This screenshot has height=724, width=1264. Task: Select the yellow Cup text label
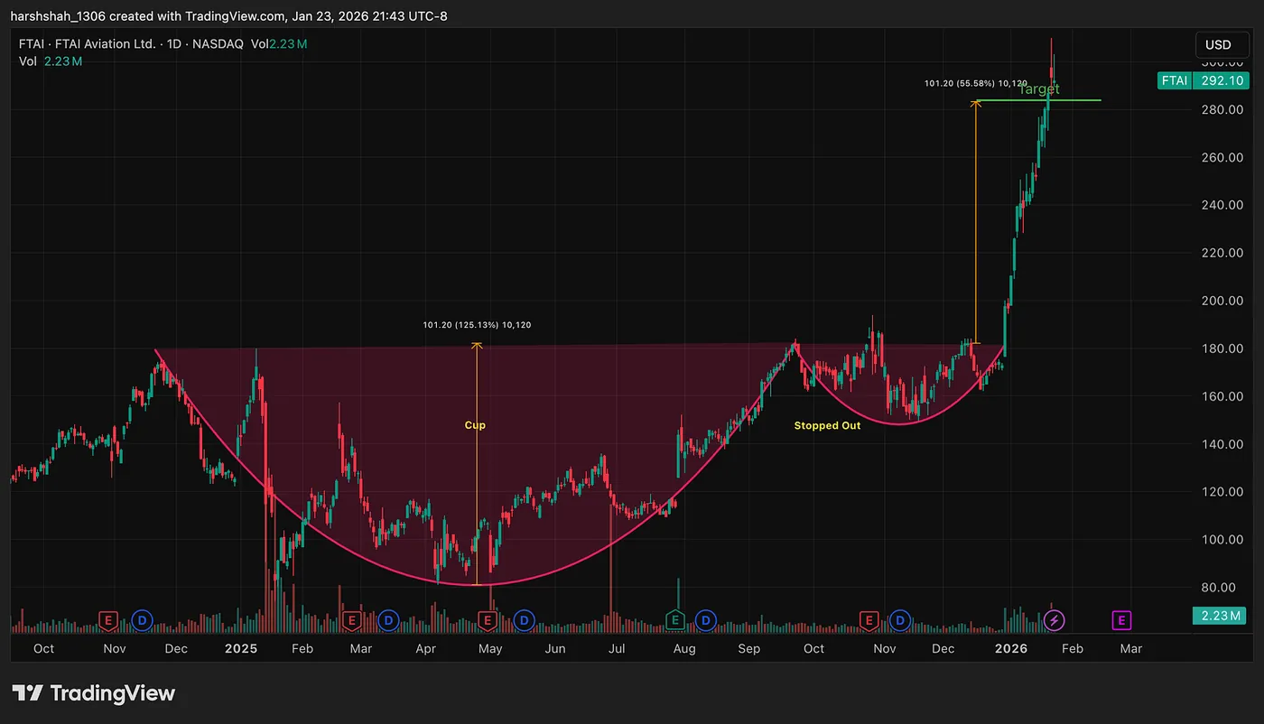[475, 425]
